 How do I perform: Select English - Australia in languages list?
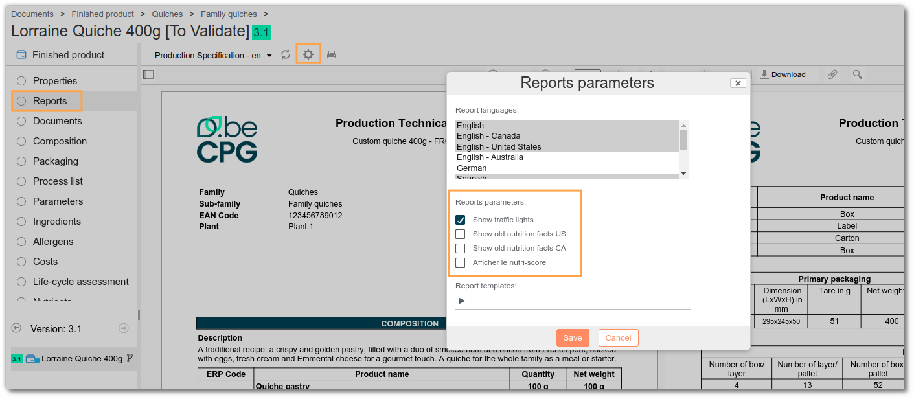pos(490,157)
